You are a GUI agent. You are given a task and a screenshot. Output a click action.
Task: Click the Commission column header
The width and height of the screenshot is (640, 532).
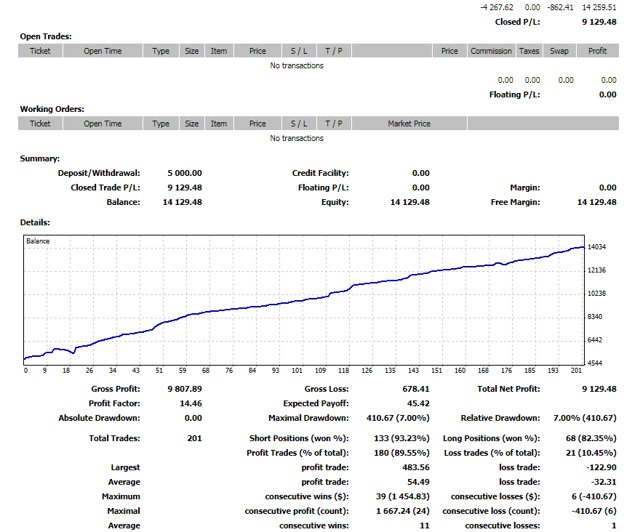click(x=491, y=51)
